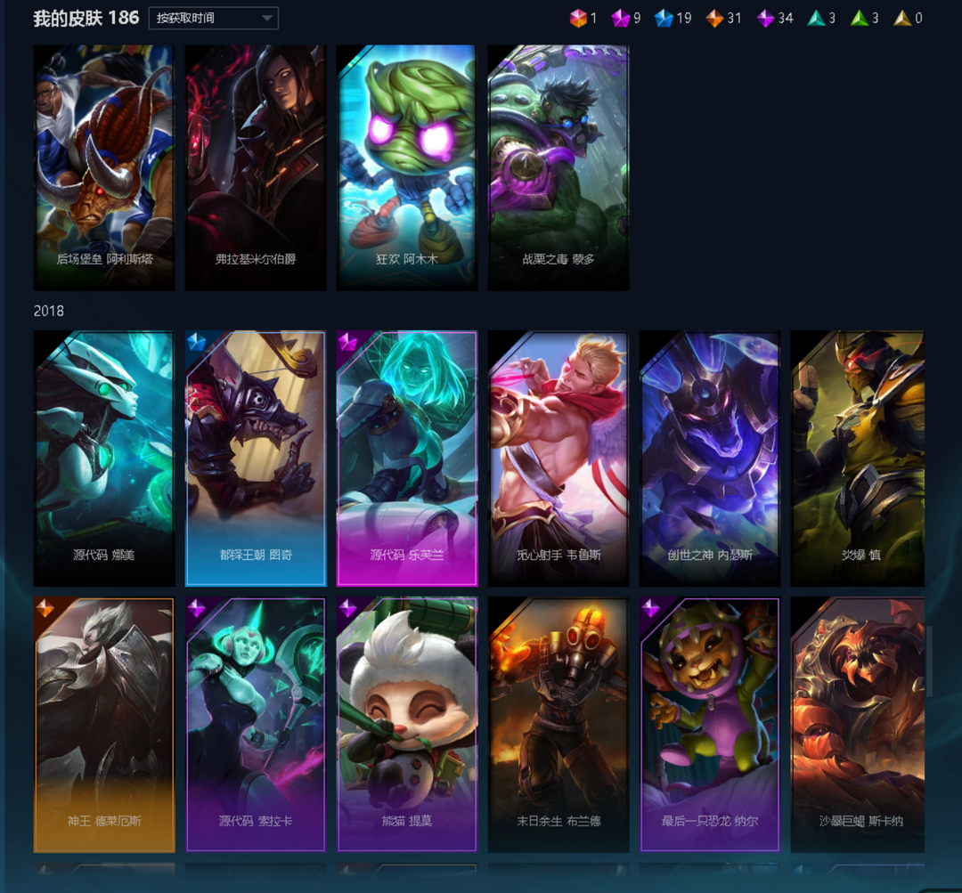The height and width of the screenshot is (893, 962).
Task: Click the blue gem badge on 图奇 card
Action: coord(196,342)
